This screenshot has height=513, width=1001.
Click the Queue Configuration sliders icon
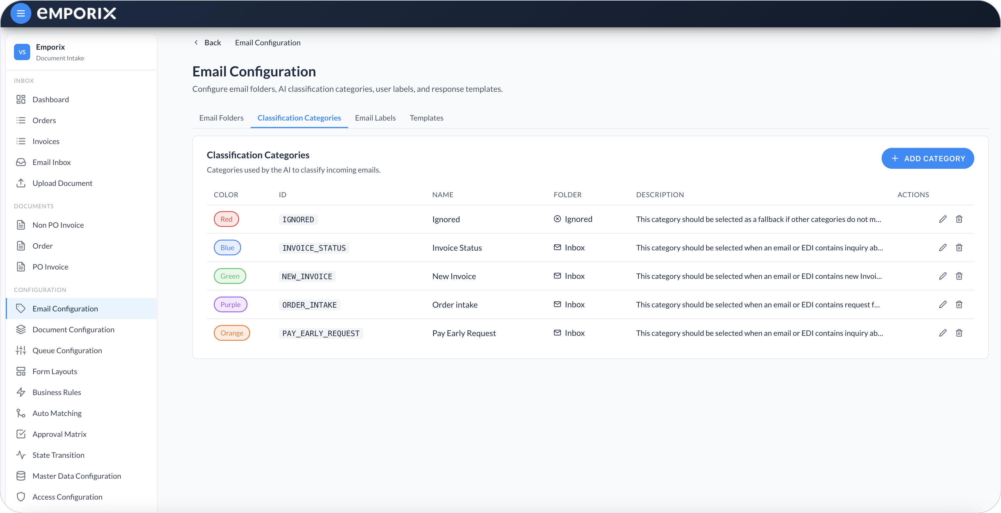[x=21, y=351]
